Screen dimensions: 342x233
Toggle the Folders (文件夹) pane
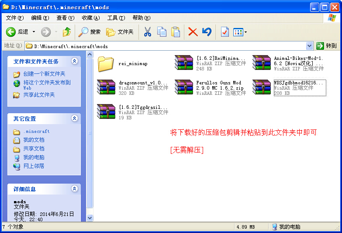[120, 32]
